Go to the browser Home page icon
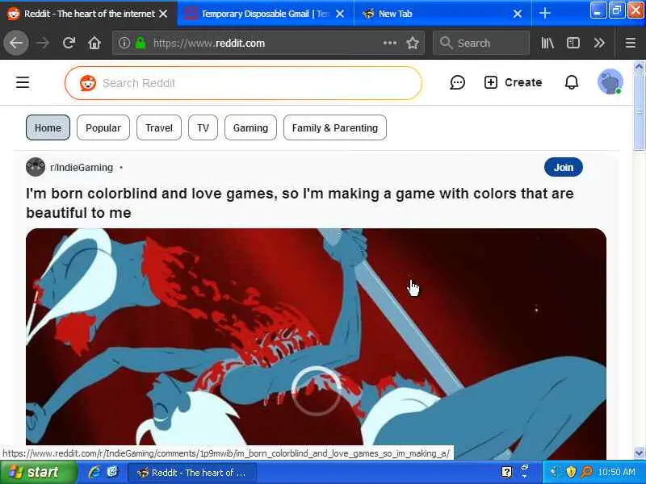This screenshot has width=646, height=484. 94,43
